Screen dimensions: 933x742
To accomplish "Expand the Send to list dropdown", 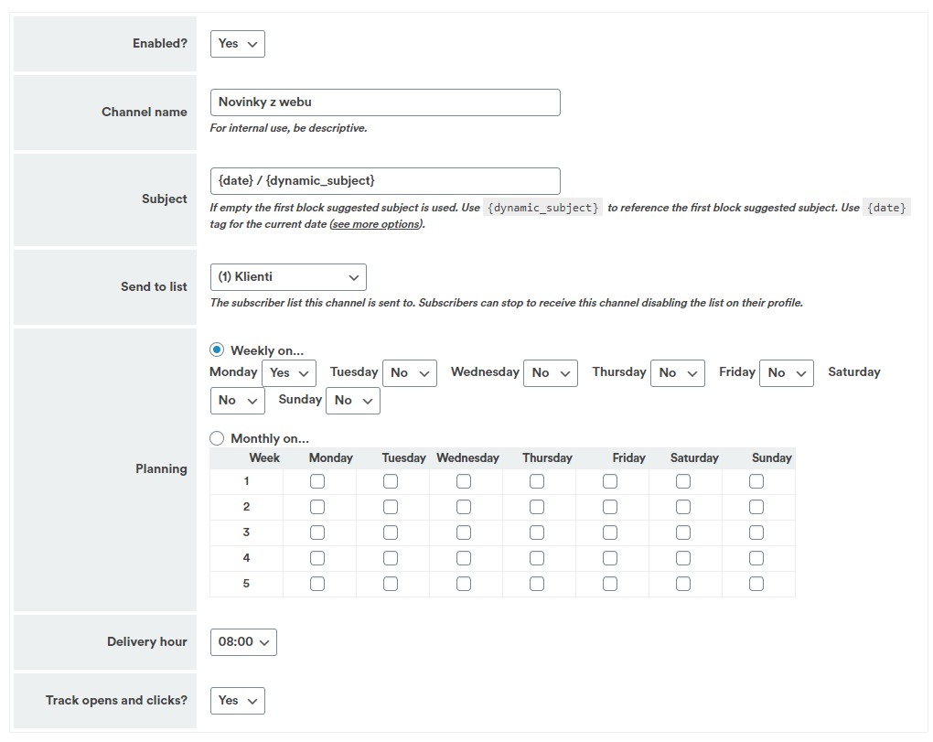I will tap(287, 277).
